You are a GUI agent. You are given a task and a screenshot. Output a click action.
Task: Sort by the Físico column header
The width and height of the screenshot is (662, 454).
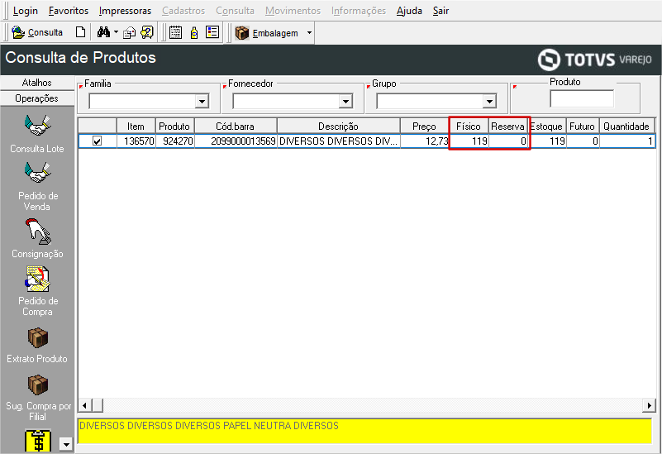tap(469, 127)
